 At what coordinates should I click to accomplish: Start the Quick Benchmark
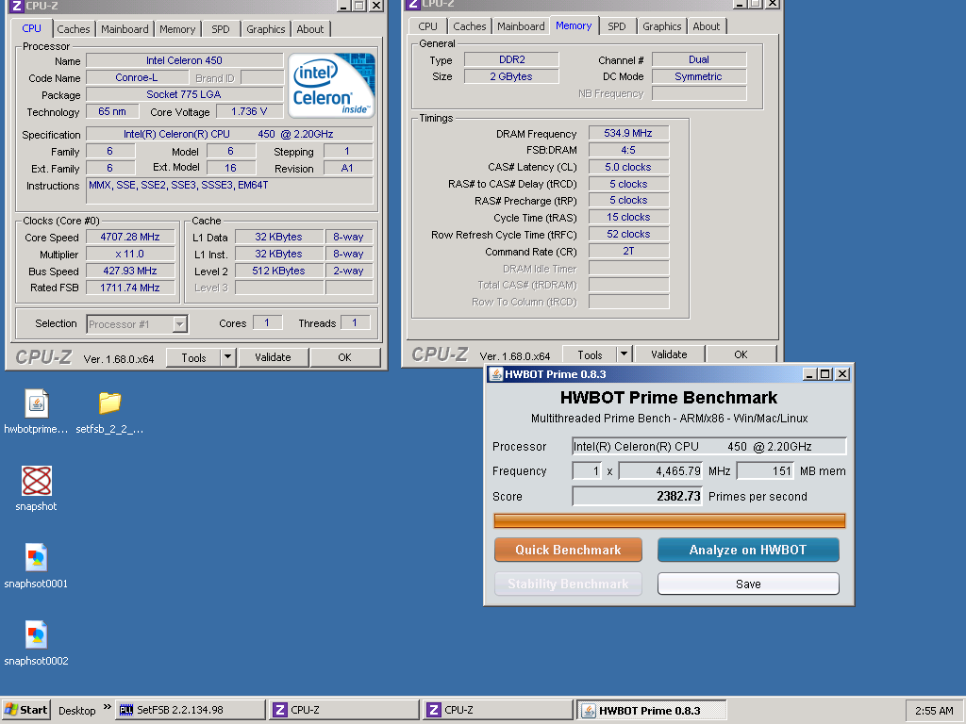tap(568, 550)
